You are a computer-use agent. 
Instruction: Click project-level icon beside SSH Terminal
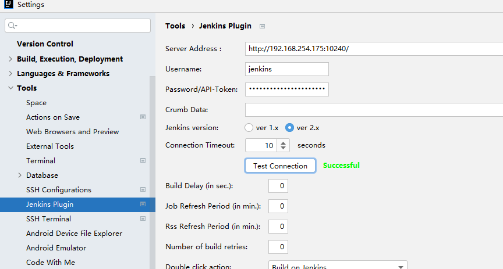tap(143, 219)
